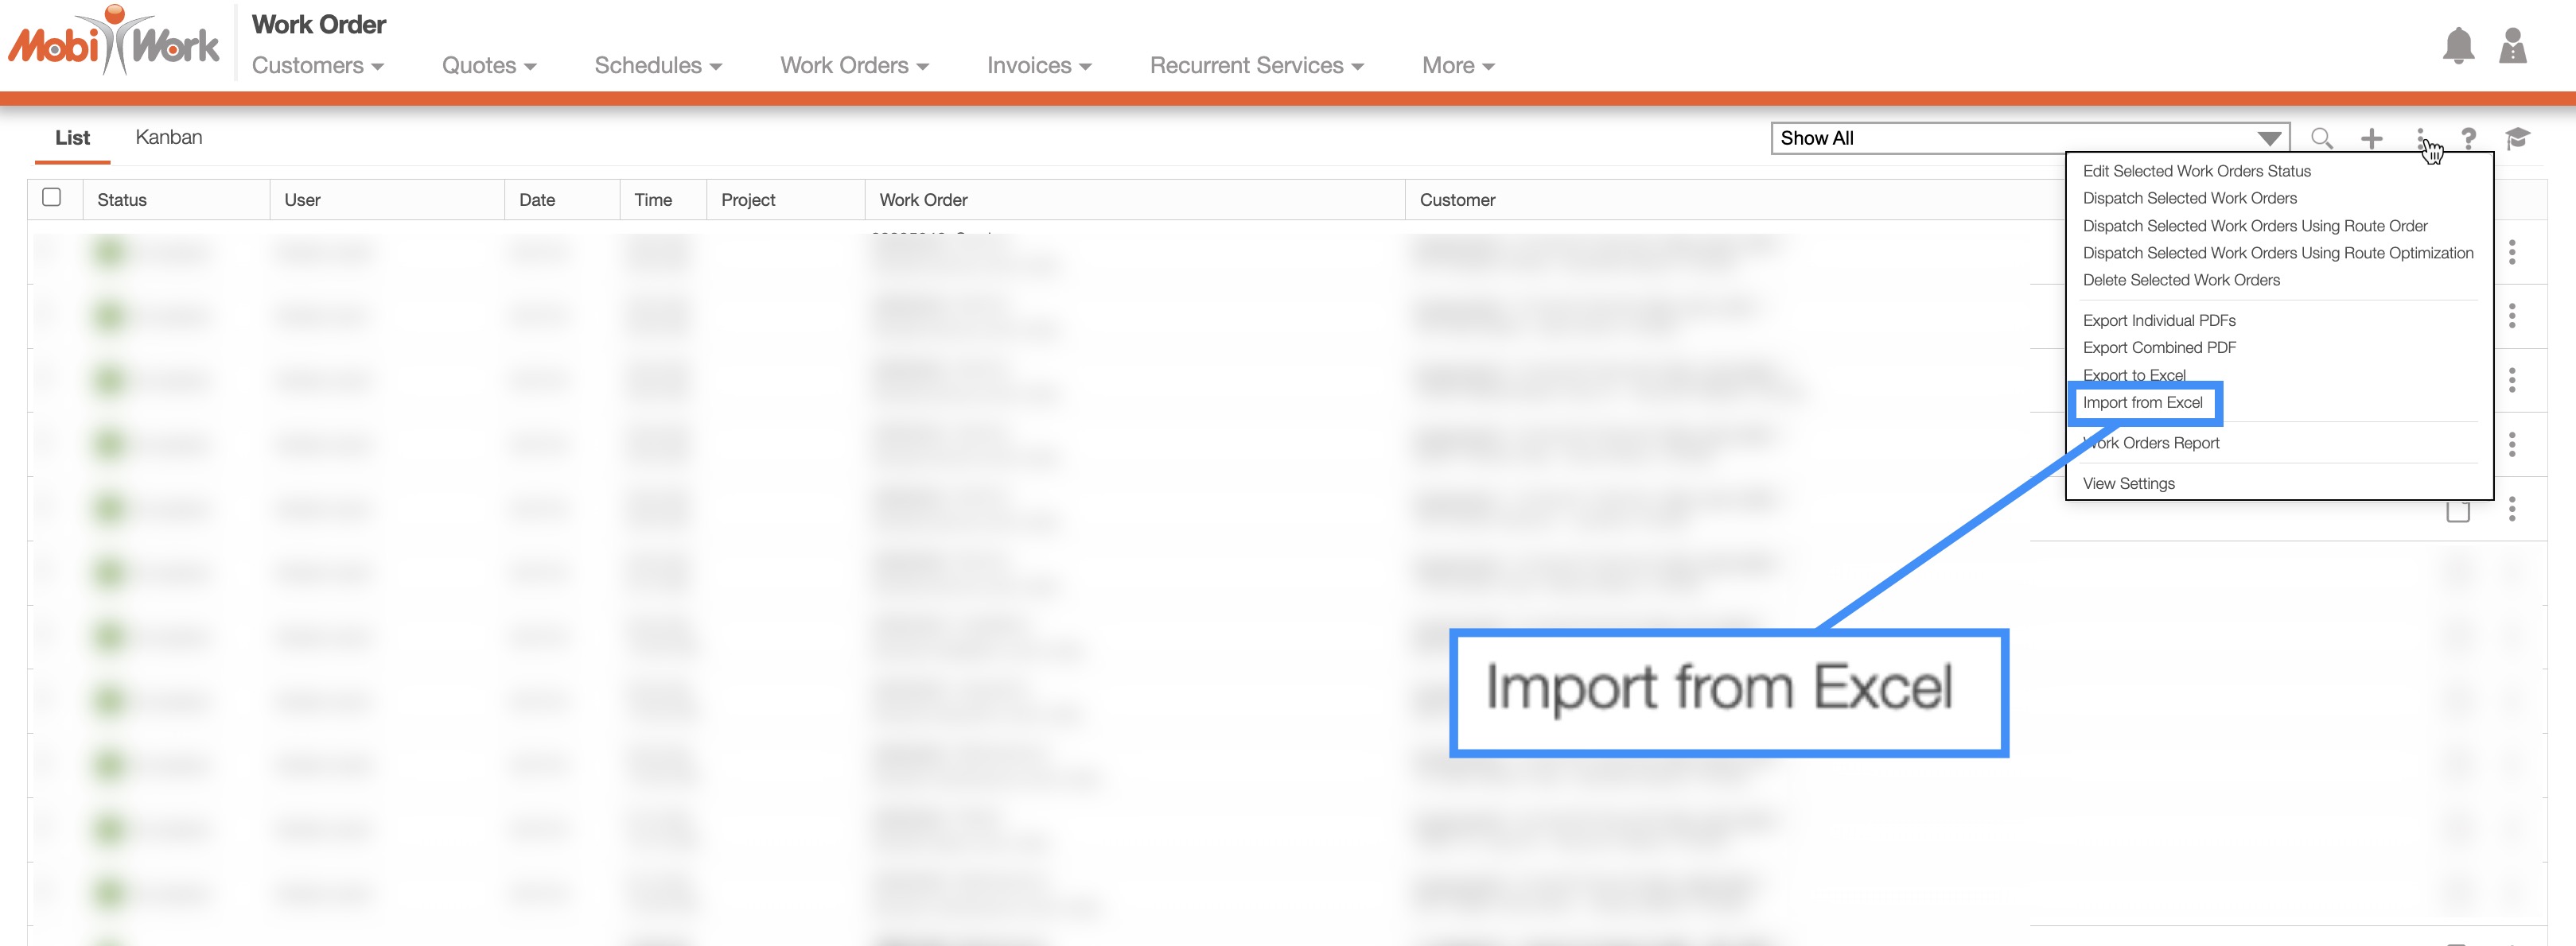Open View Settings from the menu

(2128, 483)
